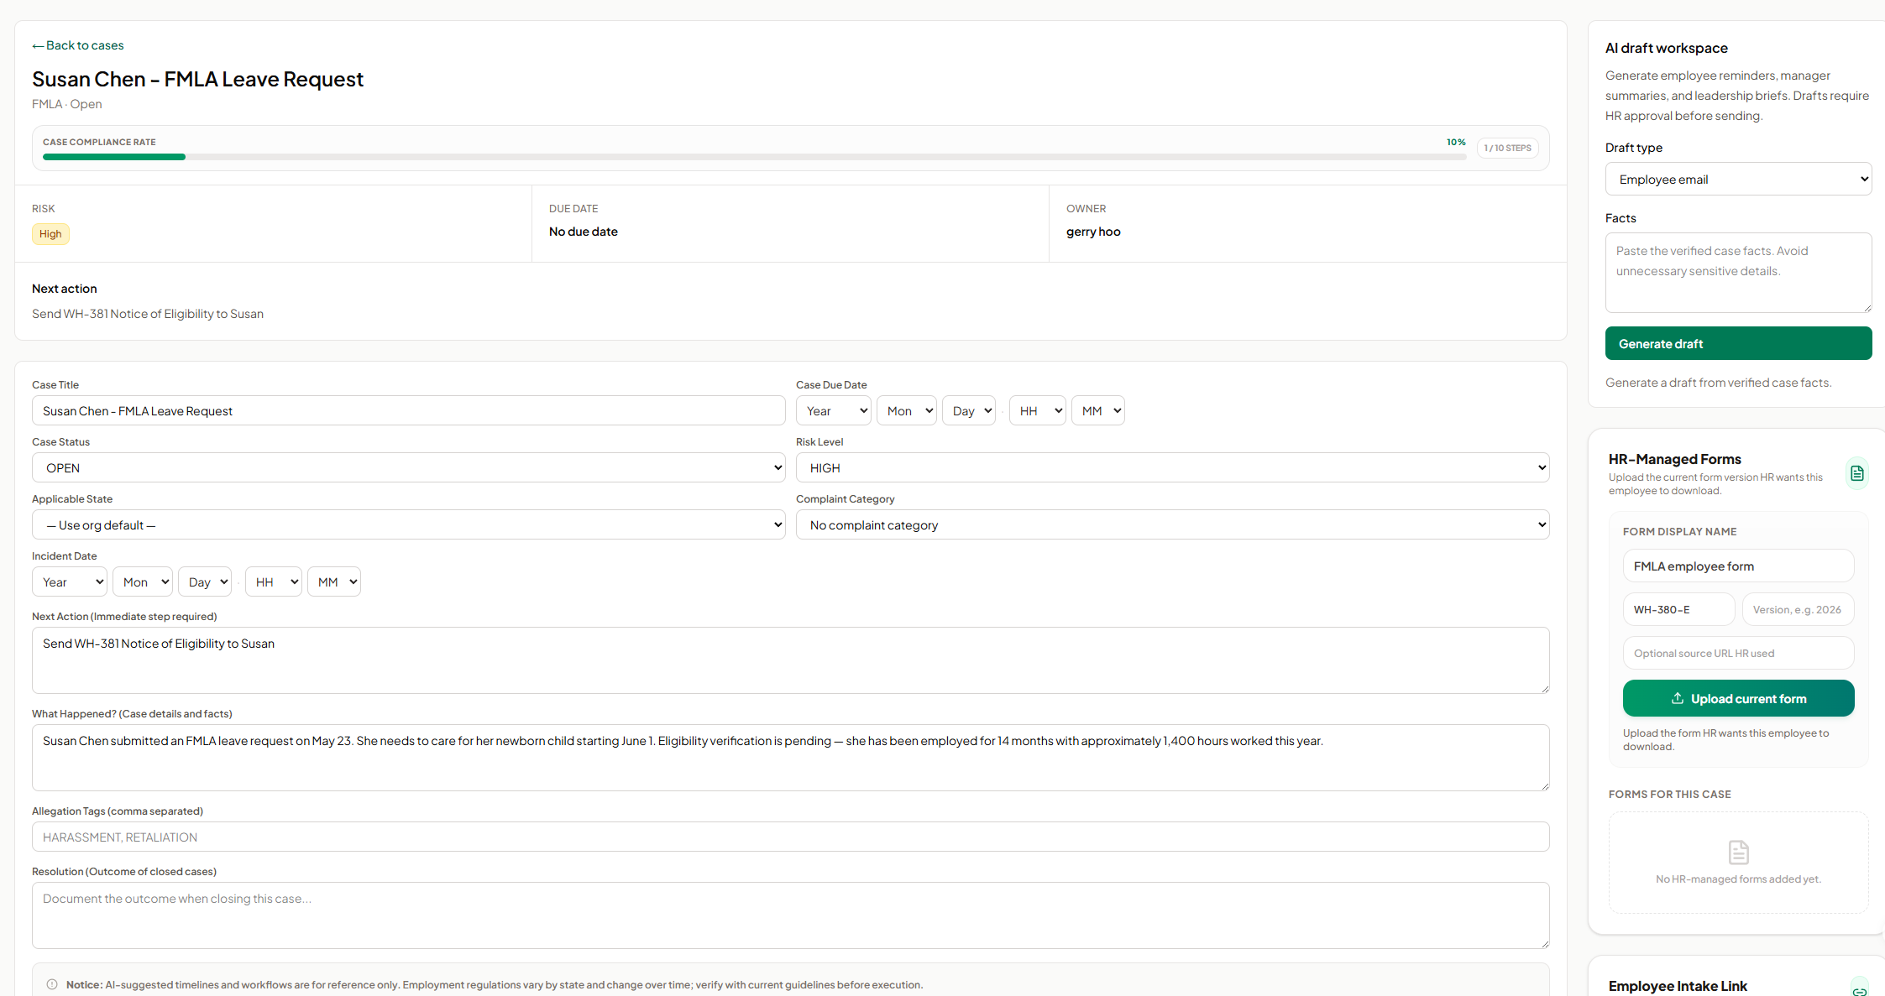Click the empty forms document placeholder icon
This screenshot has width=1885, height=996.
tap(1738, 853)
